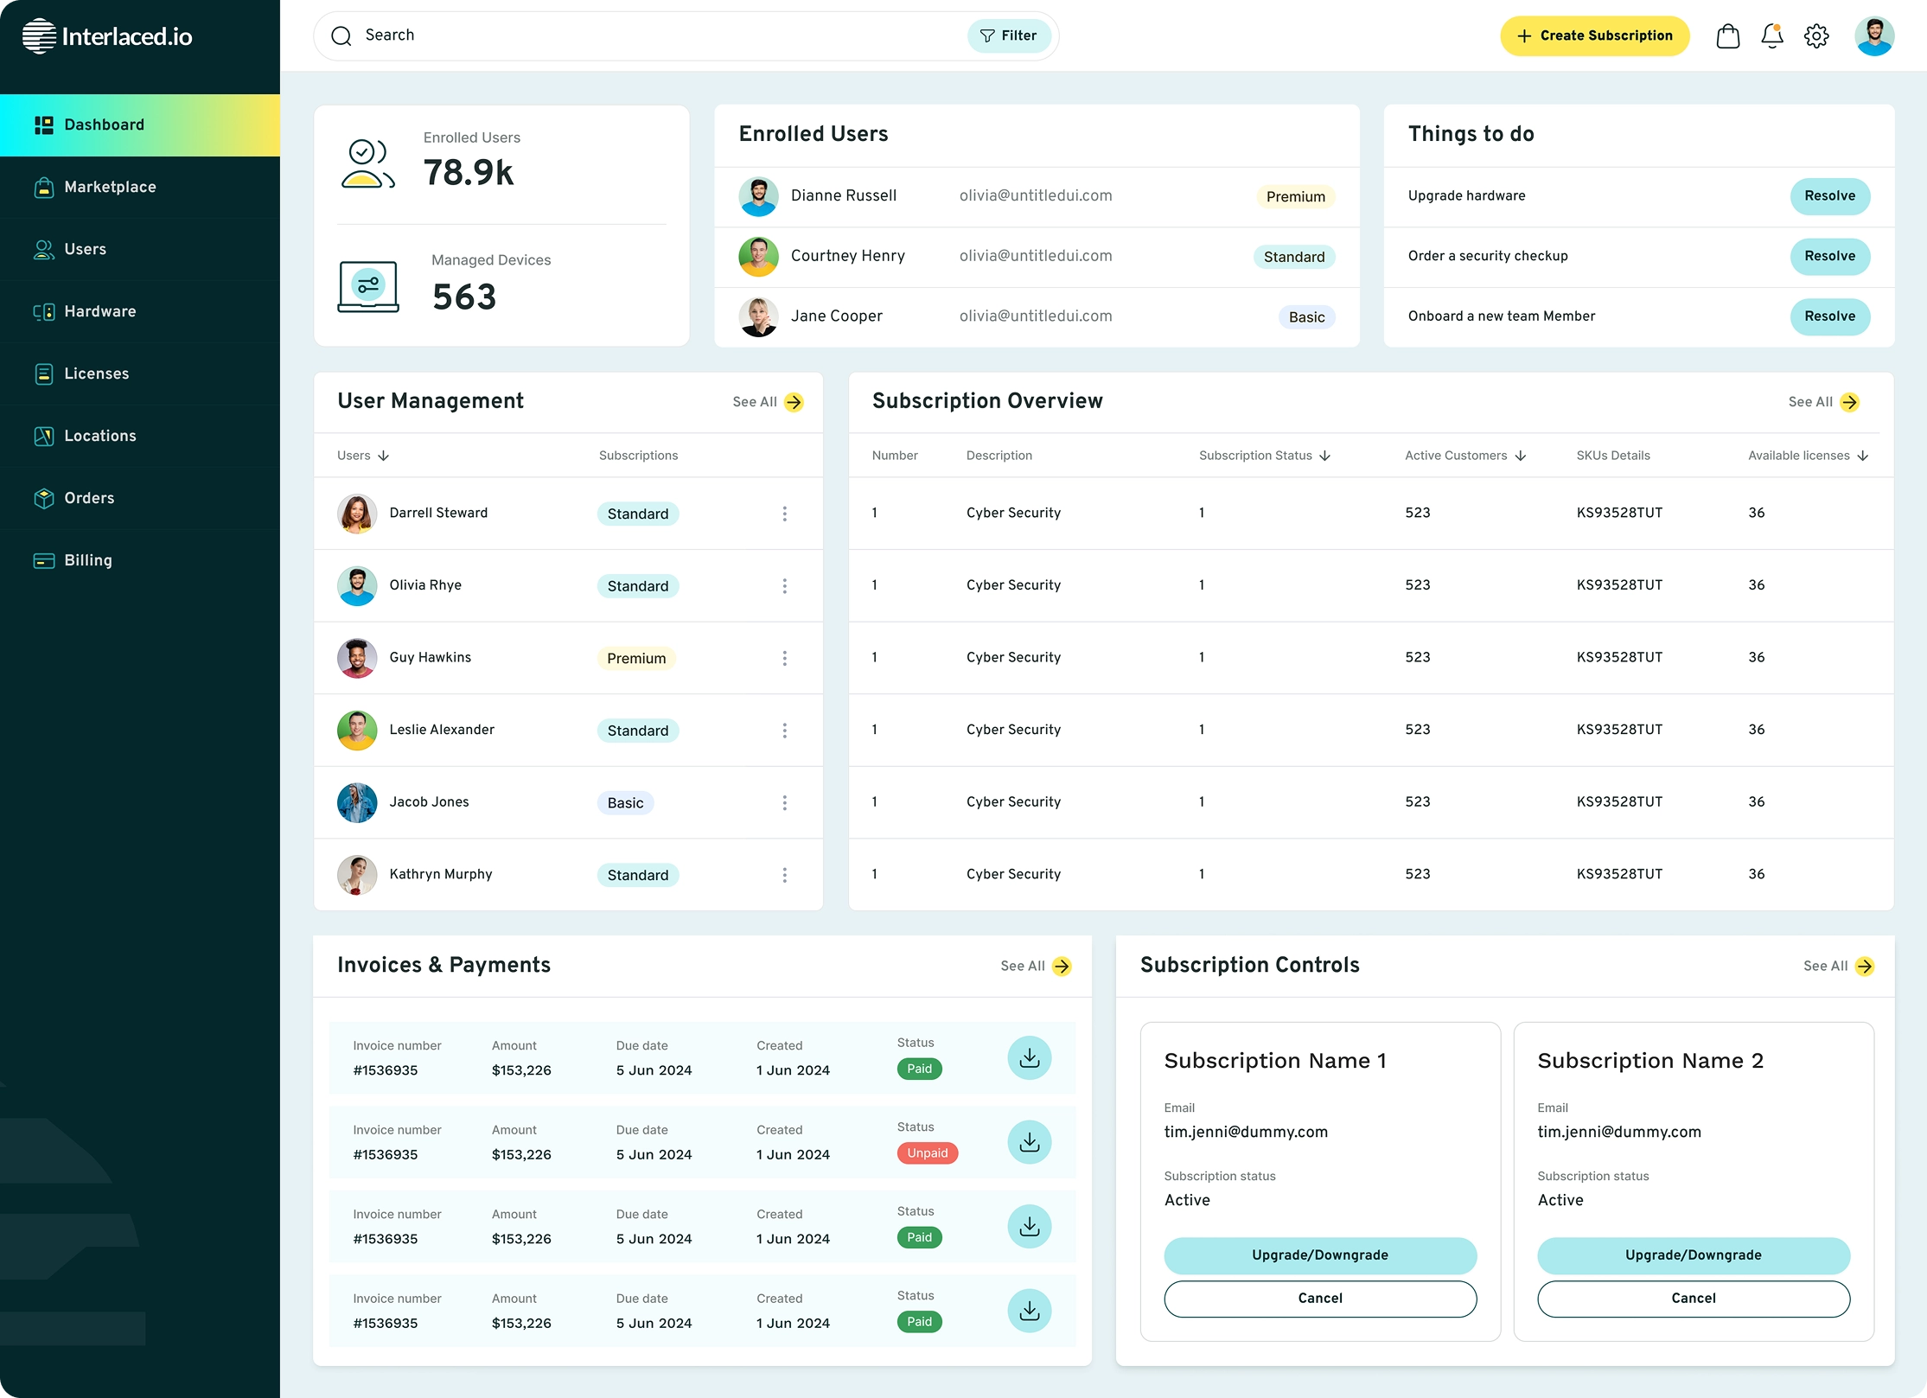
Task: Open the Licenses panel from the sidebar
Action: 96,373
